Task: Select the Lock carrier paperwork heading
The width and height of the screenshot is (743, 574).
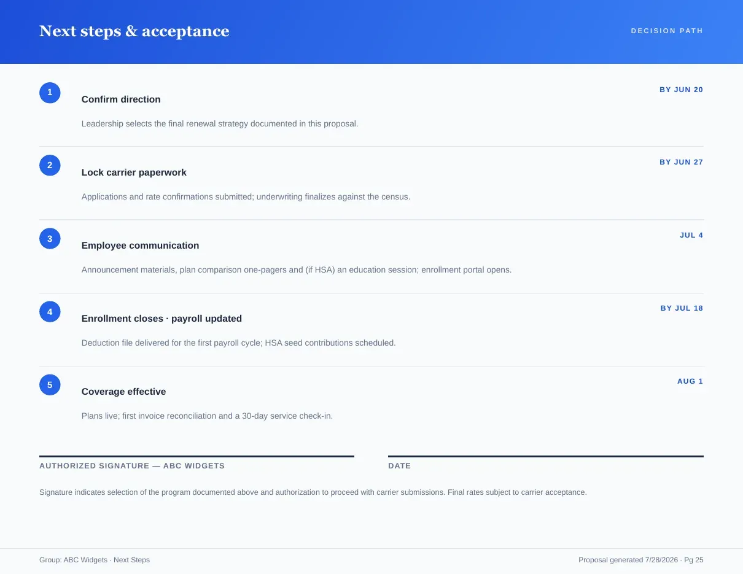Action: coord(134,173)
